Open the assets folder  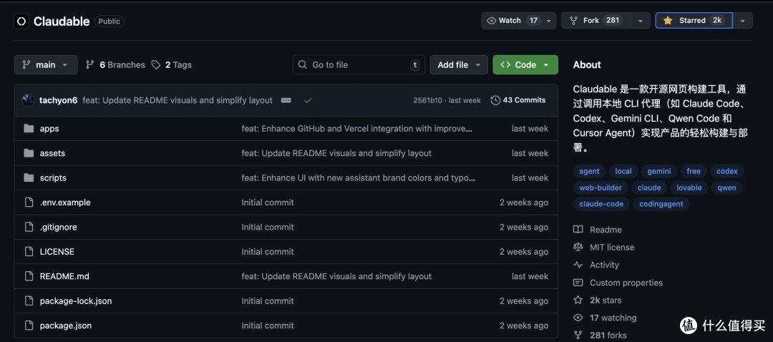(x=52, y=153)
